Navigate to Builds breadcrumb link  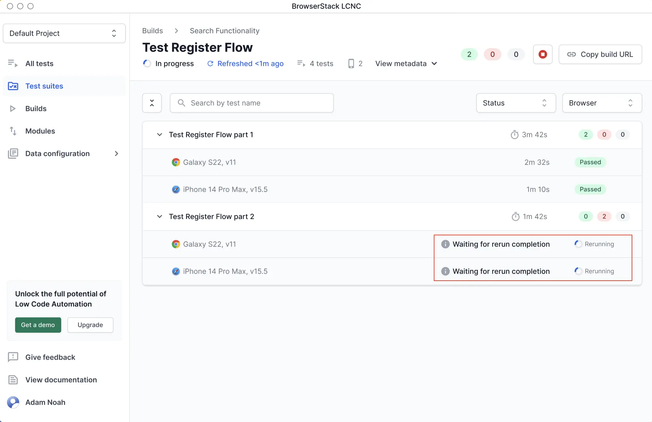point(152,31)
